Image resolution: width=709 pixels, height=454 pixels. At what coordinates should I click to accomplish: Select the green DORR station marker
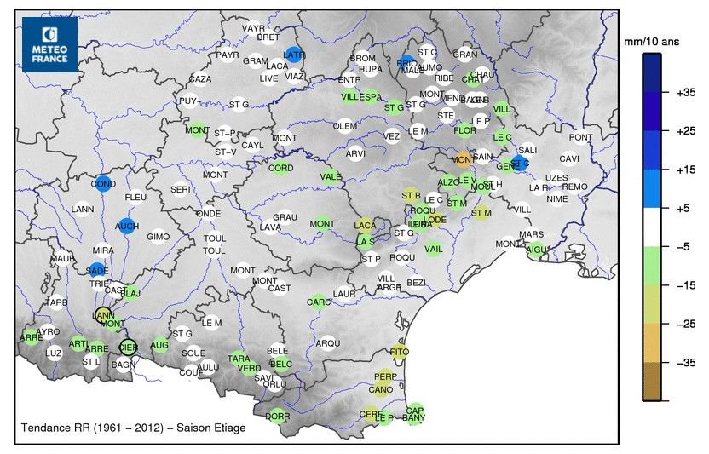point(278,417)
